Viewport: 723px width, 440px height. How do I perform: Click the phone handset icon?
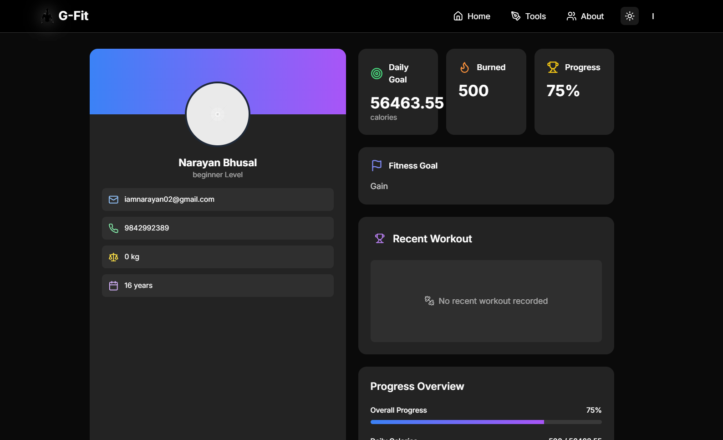click(x=113, y=228)
